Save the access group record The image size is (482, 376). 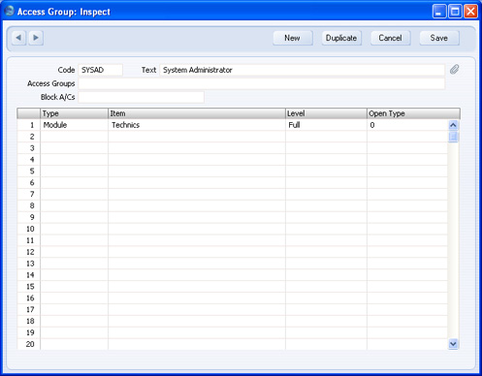(439, 38)
